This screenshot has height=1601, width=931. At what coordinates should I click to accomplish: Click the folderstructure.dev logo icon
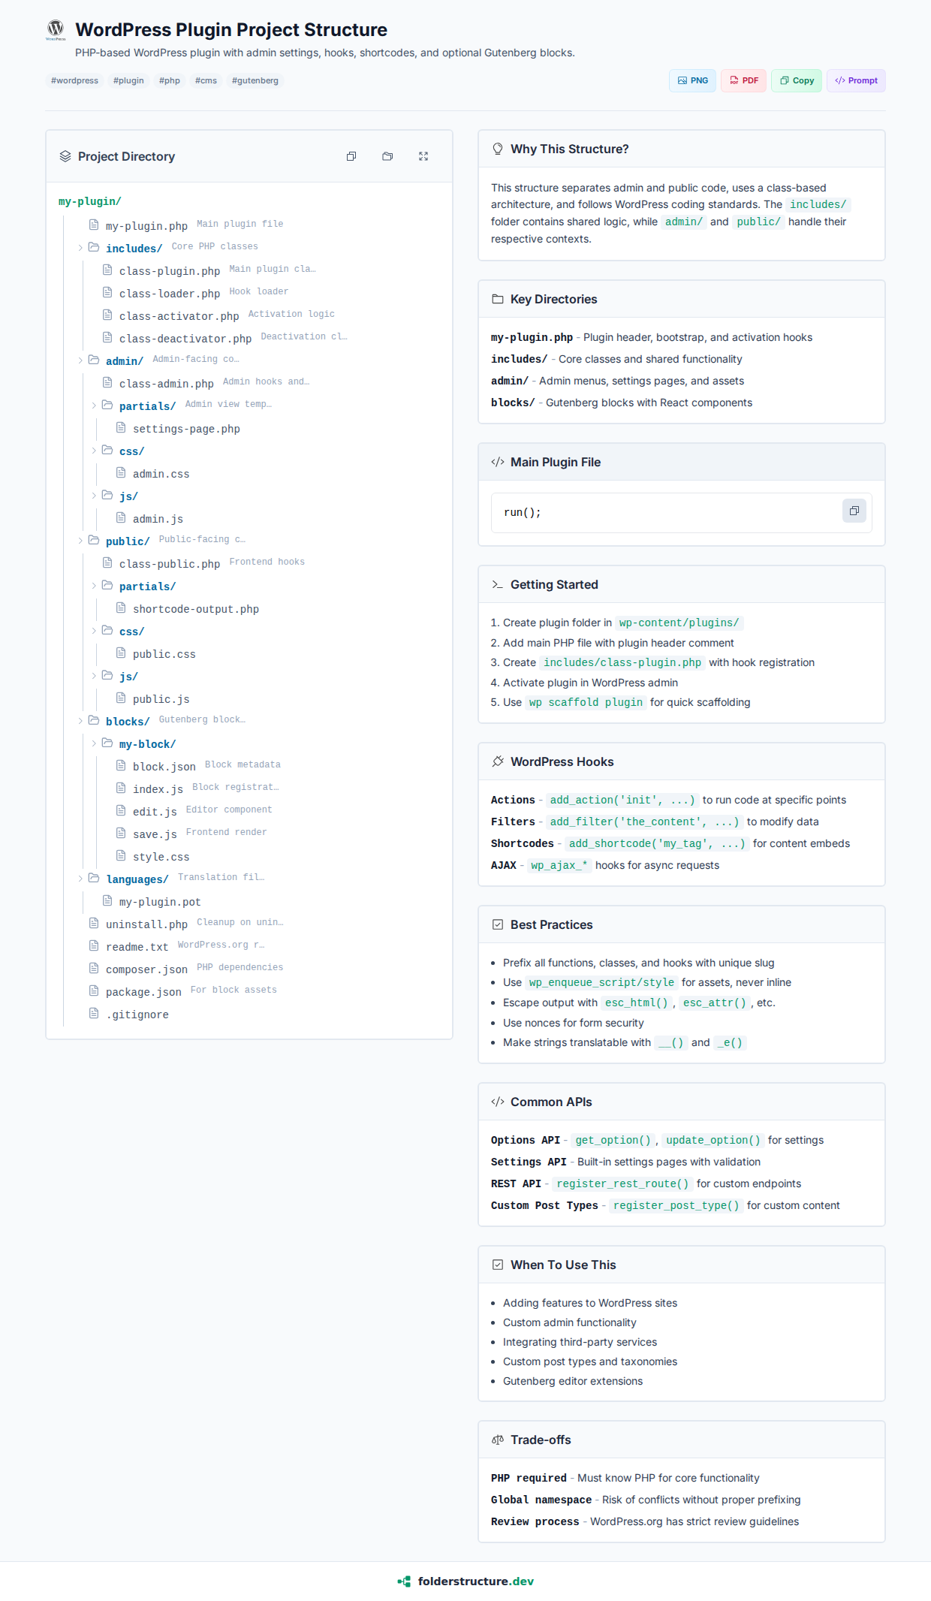(x=404, y=1581)
